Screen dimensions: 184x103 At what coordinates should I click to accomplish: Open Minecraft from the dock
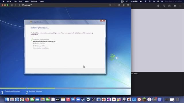point(144,100)
